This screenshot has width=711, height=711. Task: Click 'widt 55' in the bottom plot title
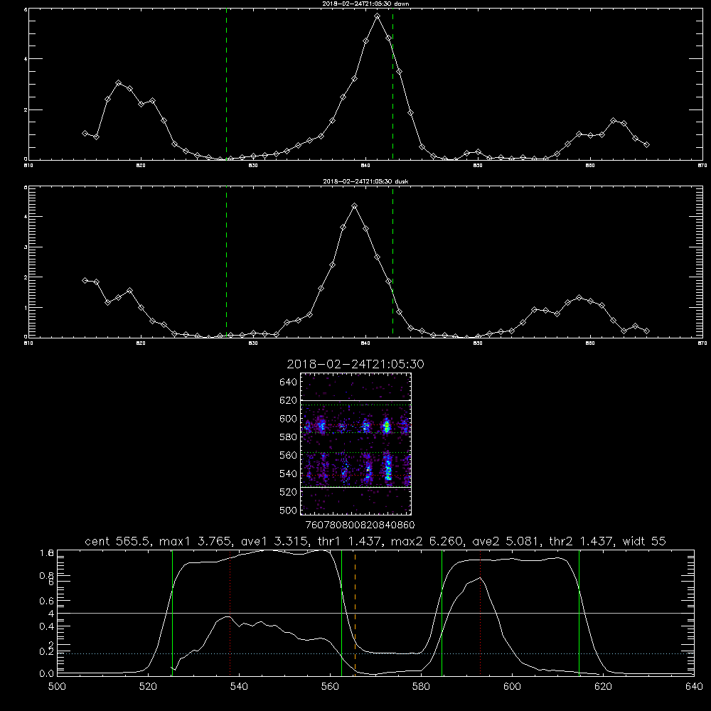644,541
